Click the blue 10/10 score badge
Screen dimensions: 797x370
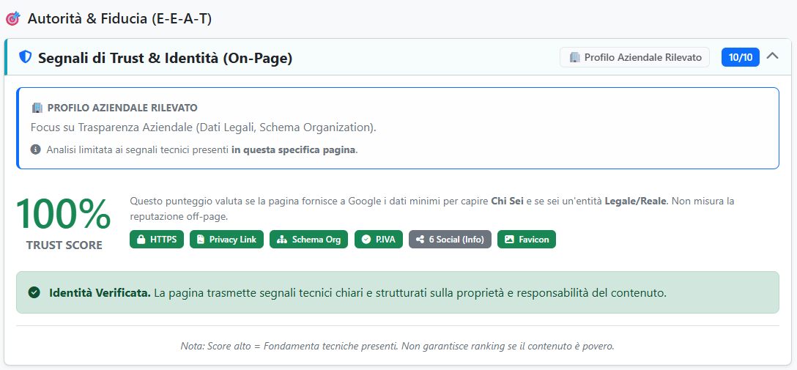click(740, 57)
